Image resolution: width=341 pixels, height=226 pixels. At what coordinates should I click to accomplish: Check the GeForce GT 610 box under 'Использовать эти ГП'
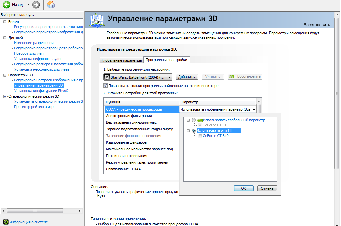pos(200,136)
